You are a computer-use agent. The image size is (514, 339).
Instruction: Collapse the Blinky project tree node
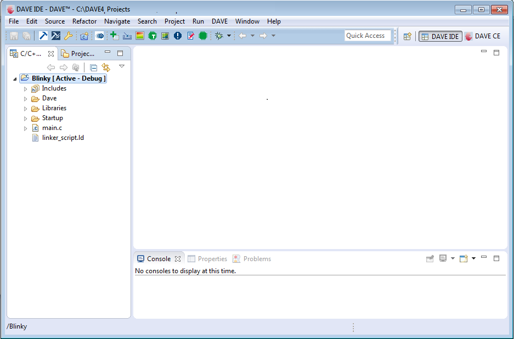coord(15,79)
